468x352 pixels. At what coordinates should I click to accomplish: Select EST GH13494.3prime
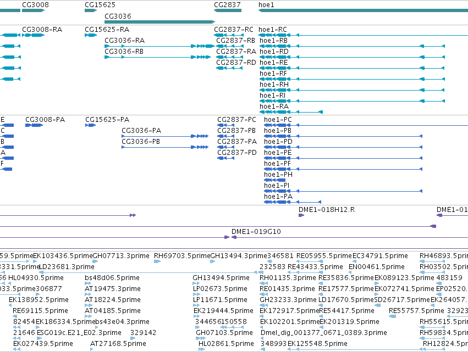click(239, 256)
